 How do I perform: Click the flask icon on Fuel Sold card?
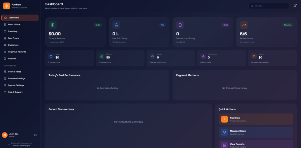[x=116, y=25]
